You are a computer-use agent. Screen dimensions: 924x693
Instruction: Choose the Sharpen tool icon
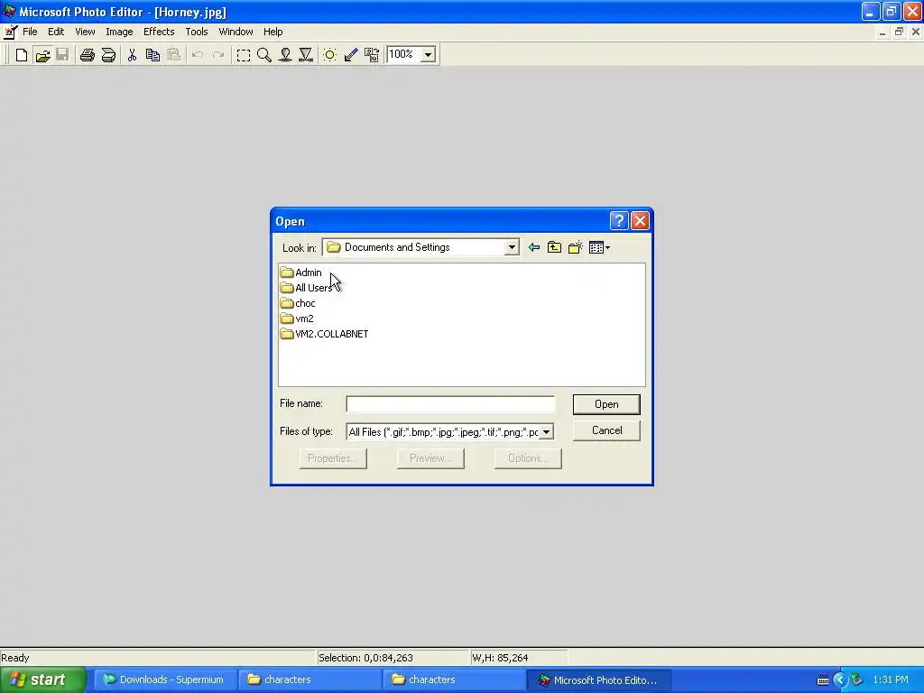(x=306, y=55)
